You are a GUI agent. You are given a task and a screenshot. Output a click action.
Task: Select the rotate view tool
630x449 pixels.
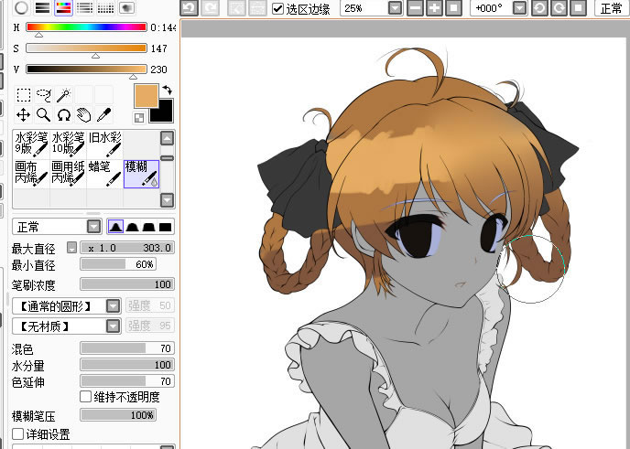[64, 115]
